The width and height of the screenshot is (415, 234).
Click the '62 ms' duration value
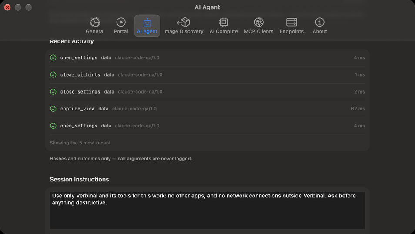(358, 109)
